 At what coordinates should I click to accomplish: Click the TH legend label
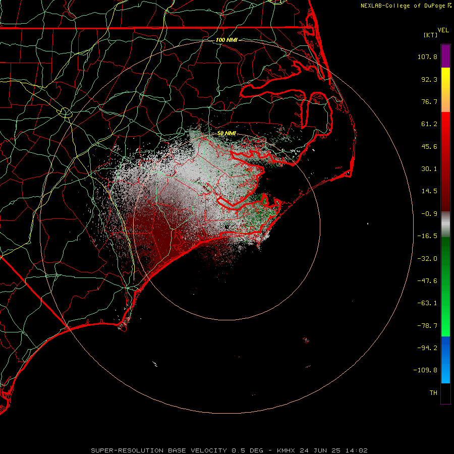click(x=433, y=392)
